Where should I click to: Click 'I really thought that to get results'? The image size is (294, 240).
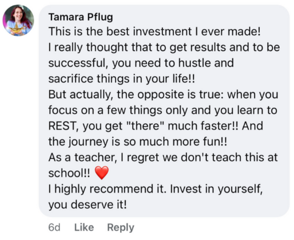point(137,47)
